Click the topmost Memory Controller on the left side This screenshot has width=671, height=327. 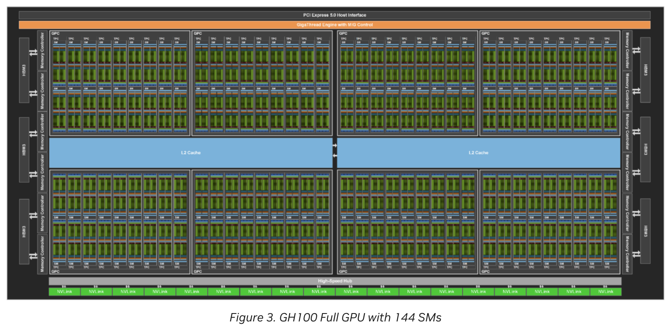pos(42,51)
